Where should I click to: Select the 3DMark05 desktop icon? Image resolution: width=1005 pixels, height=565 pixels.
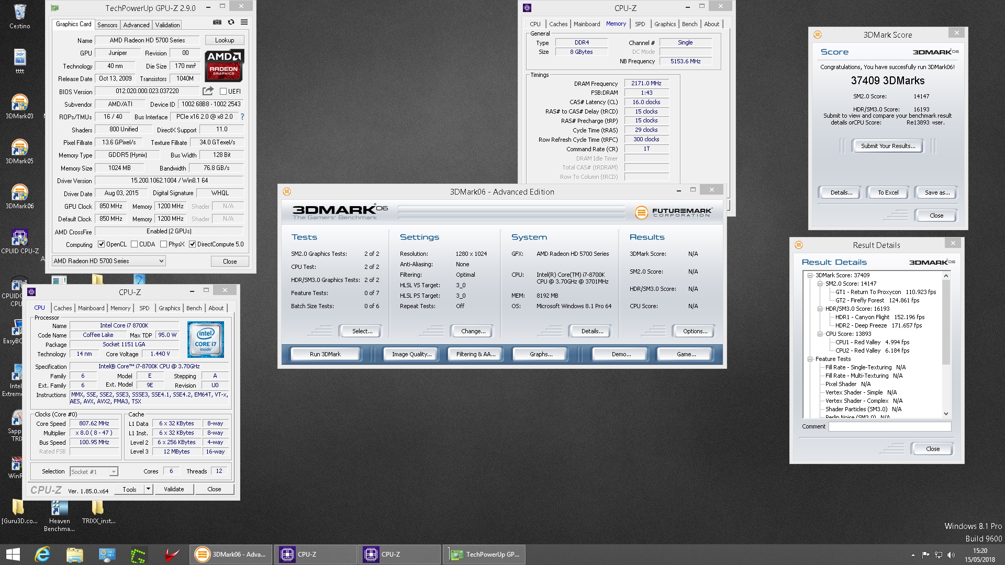pyautogui.click(x=20, y=152)
